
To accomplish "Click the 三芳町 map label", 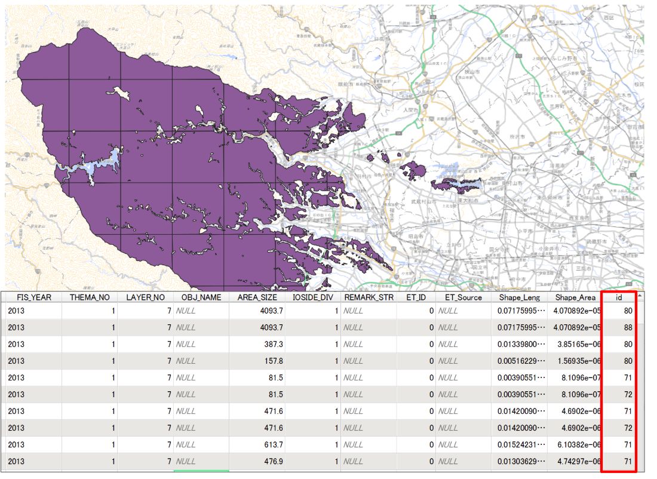I will tap(557, 106).
